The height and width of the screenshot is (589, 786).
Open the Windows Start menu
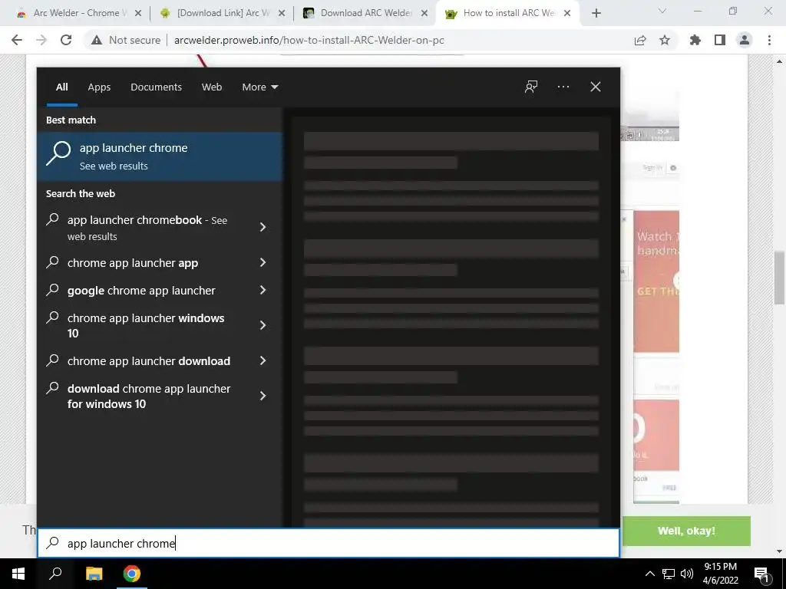point(18,574)
